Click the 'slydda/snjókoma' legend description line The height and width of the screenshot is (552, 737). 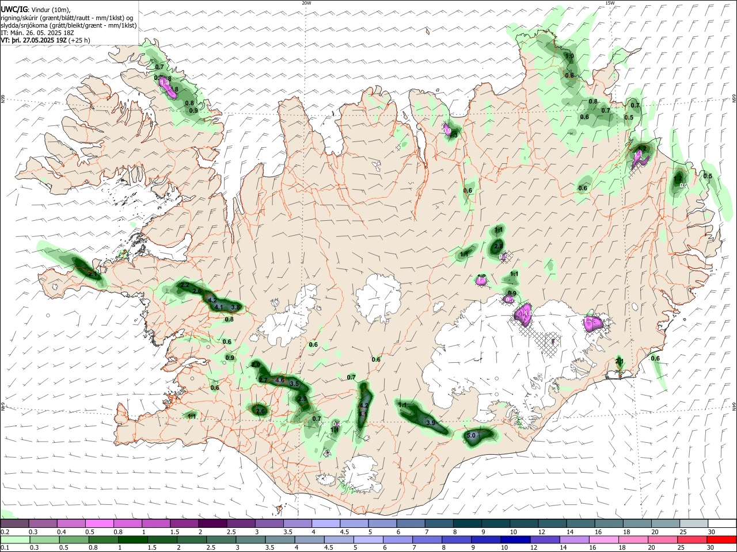69,25
